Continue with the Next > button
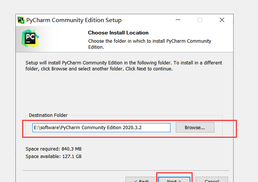The image size is (258, 182). pyautogui.click(x=174, y=180)
